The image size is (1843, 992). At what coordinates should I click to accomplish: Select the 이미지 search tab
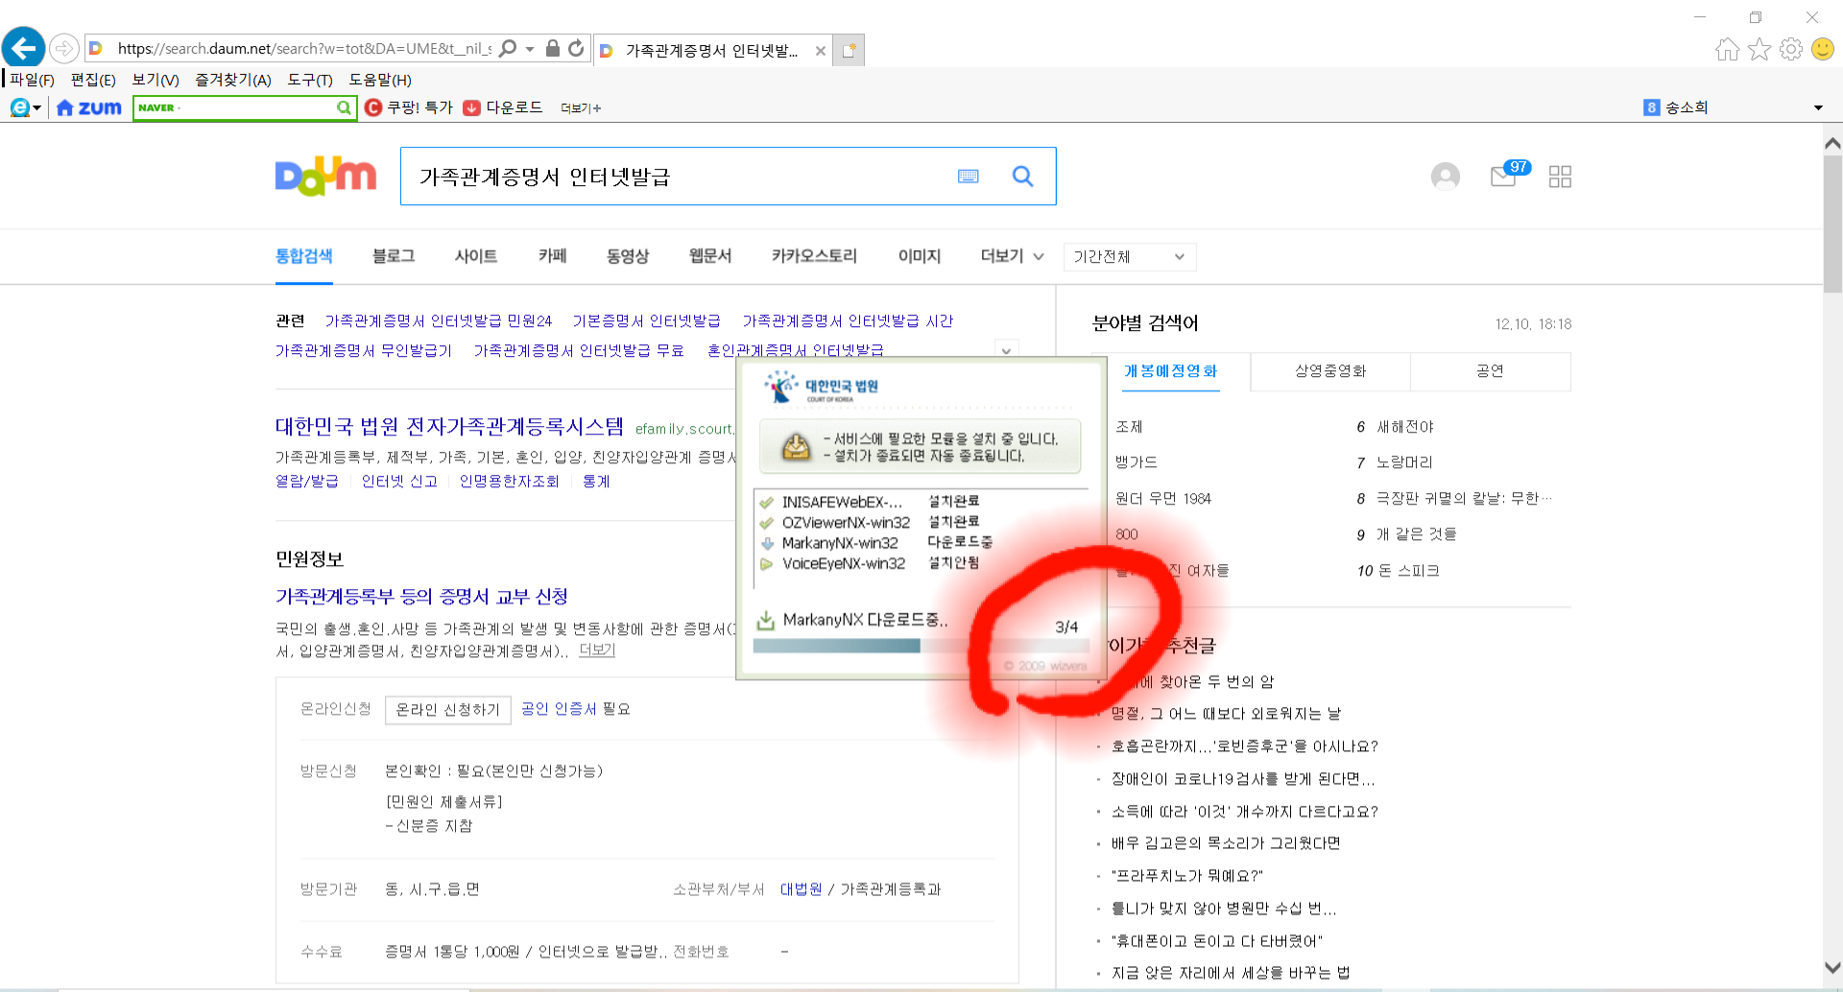pos(920,256)
